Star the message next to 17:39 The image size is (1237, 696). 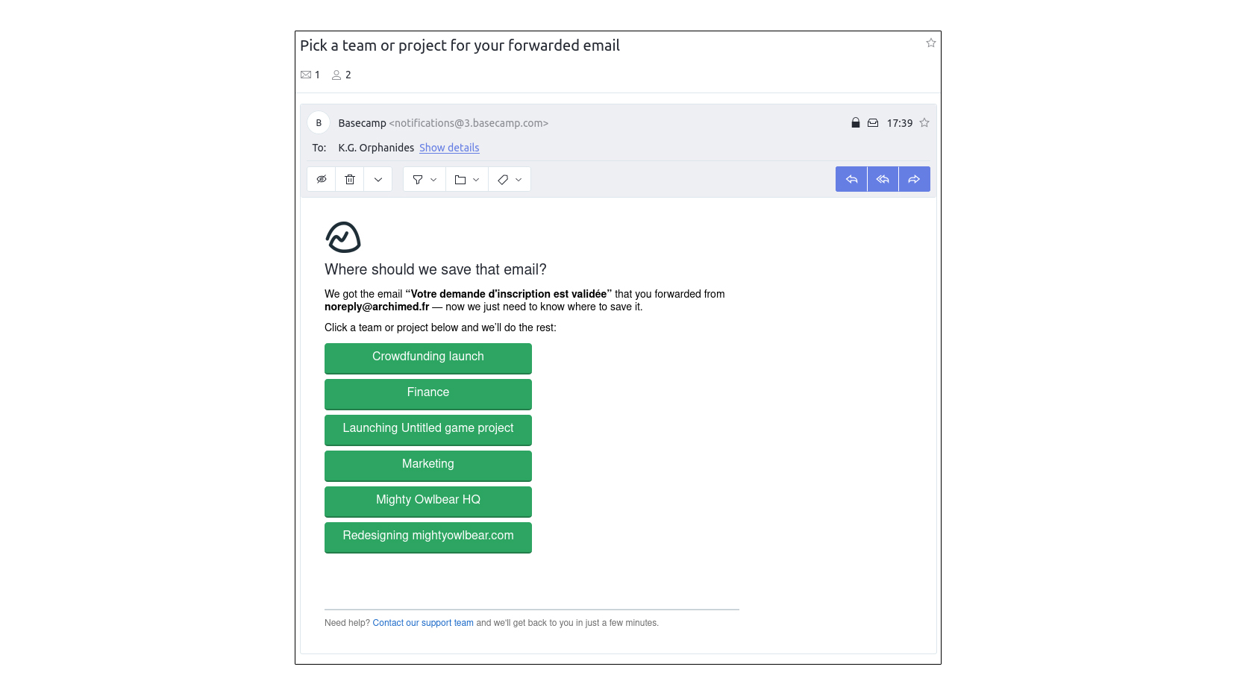point(924,123)
